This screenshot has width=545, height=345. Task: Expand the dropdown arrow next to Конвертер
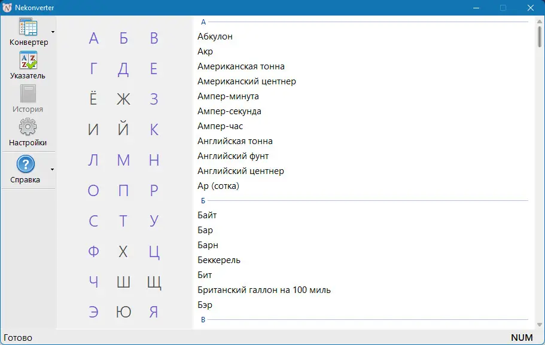pyautogui.click(x=51, y=33)
